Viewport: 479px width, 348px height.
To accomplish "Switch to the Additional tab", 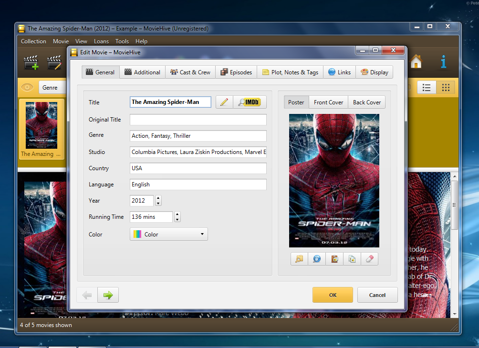I will click(142, 72).
